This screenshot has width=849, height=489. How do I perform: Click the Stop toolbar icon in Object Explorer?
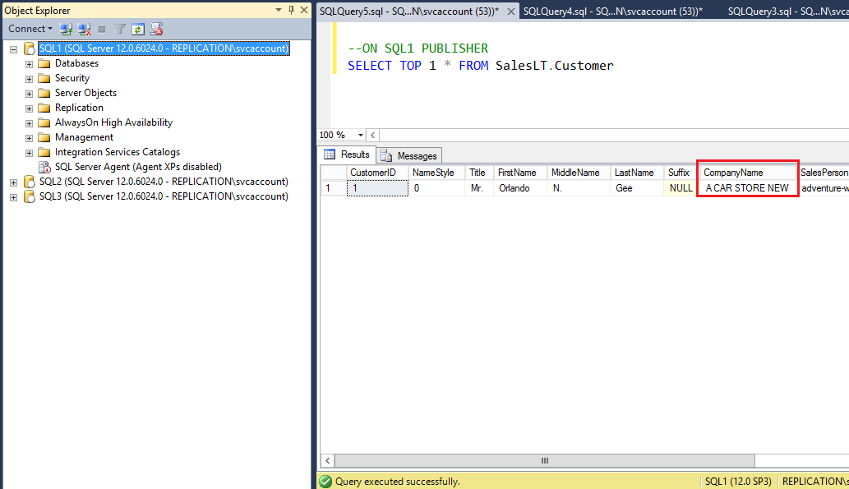pyautogui.click(x=102, y=30)
